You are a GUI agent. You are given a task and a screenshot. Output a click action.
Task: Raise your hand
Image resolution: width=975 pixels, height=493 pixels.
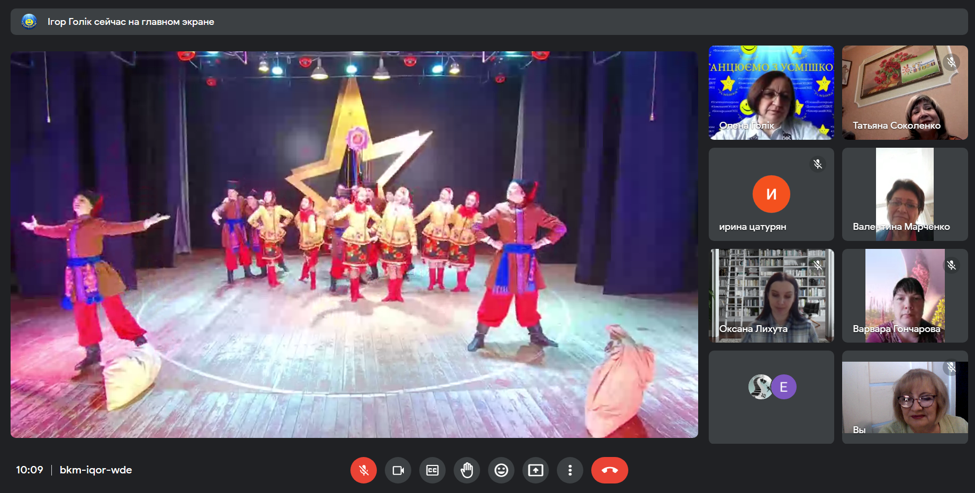pos(467,470)
